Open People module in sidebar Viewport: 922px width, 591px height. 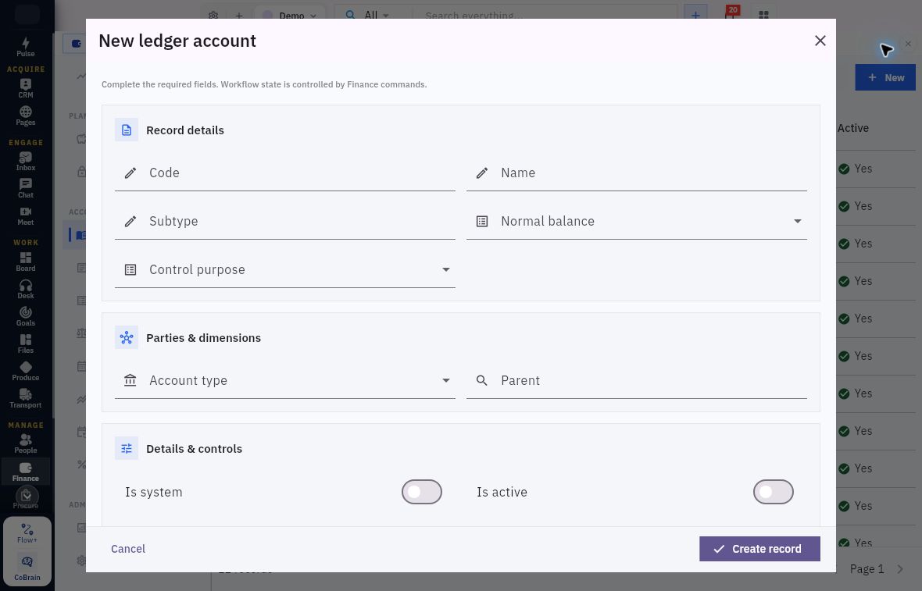pyautogui.click(x=25, y=444)
